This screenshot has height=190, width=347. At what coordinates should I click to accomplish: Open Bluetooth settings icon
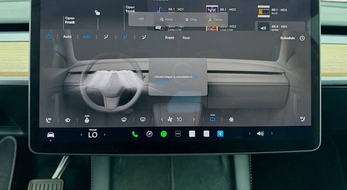click(220, 134)
